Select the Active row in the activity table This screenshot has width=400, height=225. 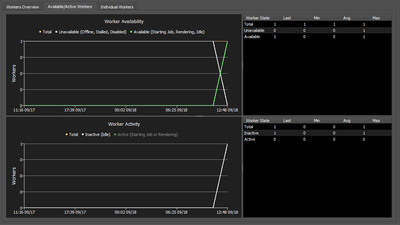pyautogui.click(x=250, y=139)
